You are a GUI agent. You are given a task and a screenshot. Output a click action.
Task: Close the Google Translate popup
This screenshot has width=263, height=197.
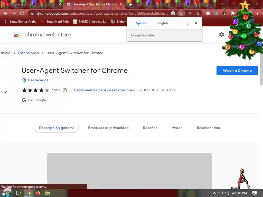pyautogui.click(x=196, y=23)
